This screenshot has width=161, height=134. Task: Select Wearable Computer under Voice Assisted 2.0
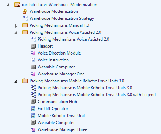(56, 67)
